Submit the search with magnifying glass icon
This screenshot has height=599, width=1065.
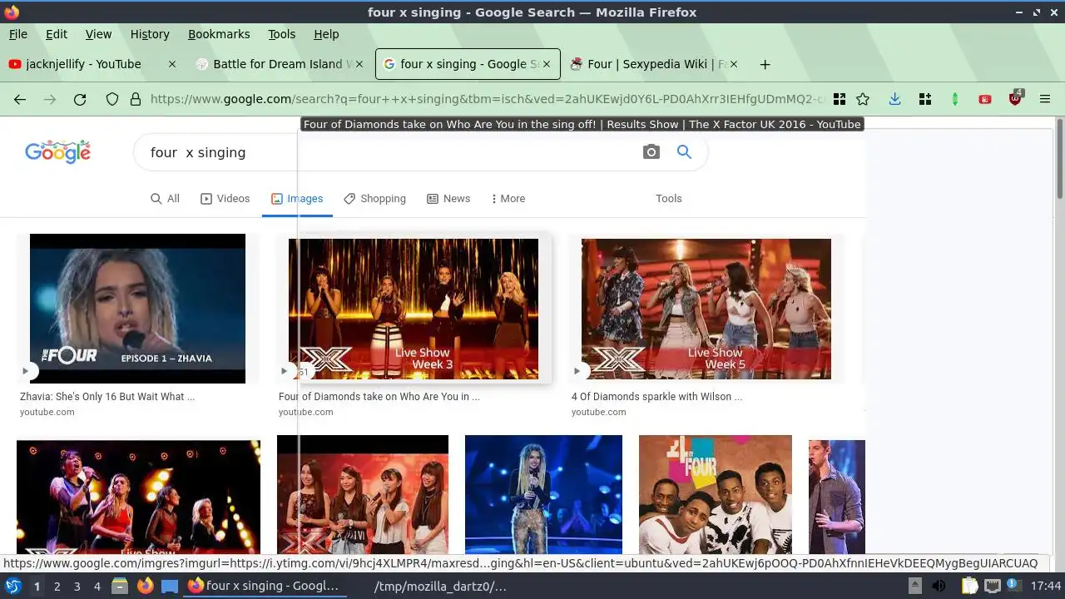pyautogui.click(x=684, y=152)
